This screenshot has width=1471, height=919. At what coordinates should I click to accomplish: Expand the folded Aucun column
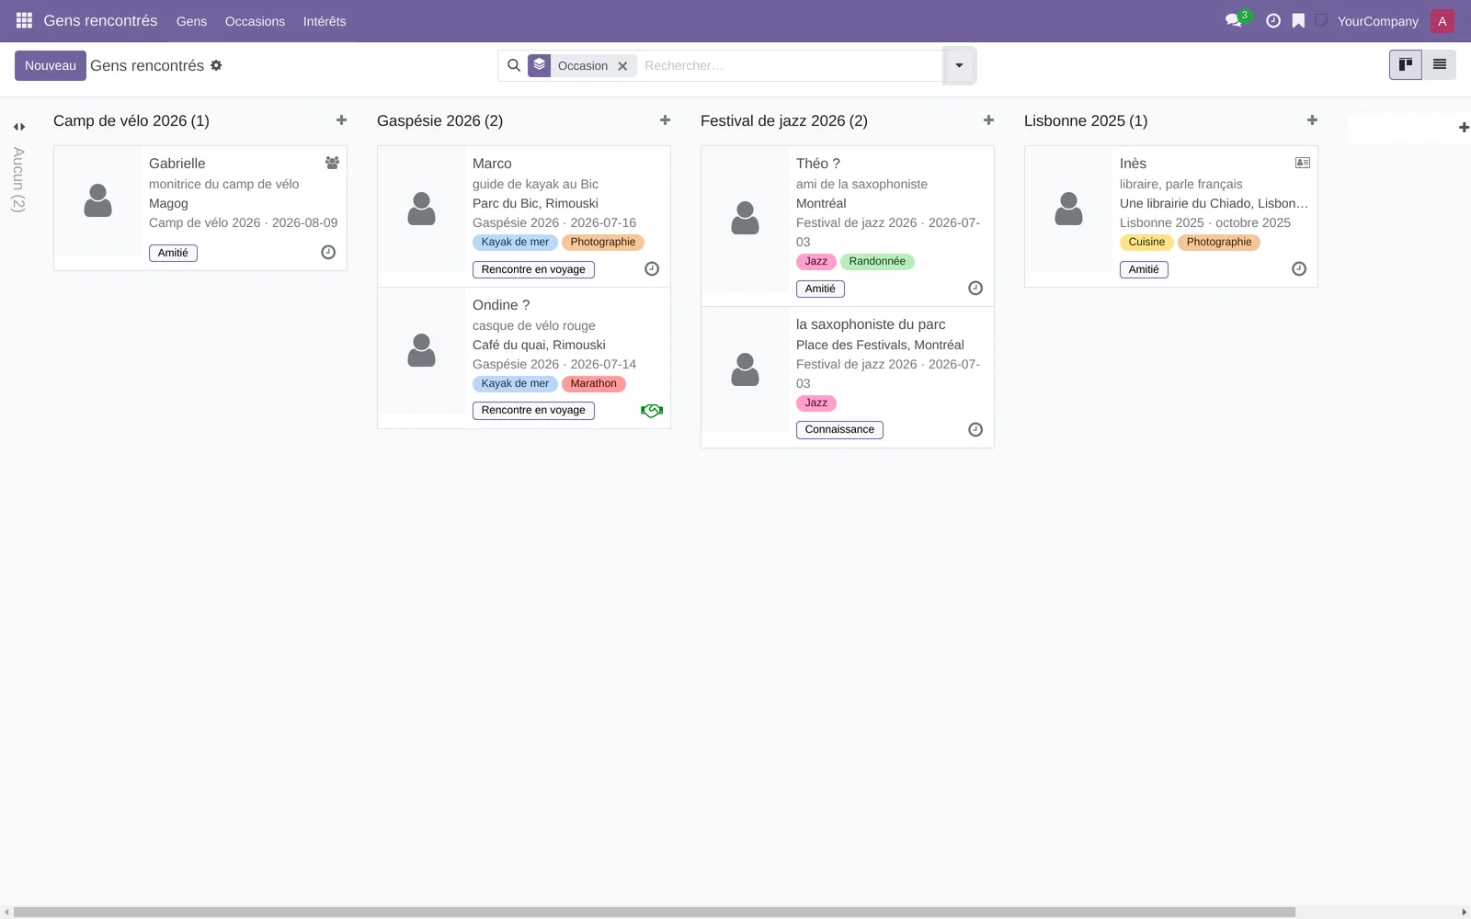[18, 127]
